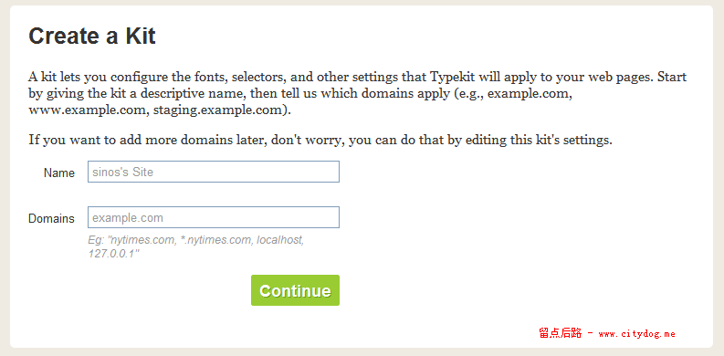Click the Domains field label
The width and height of the screenshot is (724, 356).
click(51, 218)
